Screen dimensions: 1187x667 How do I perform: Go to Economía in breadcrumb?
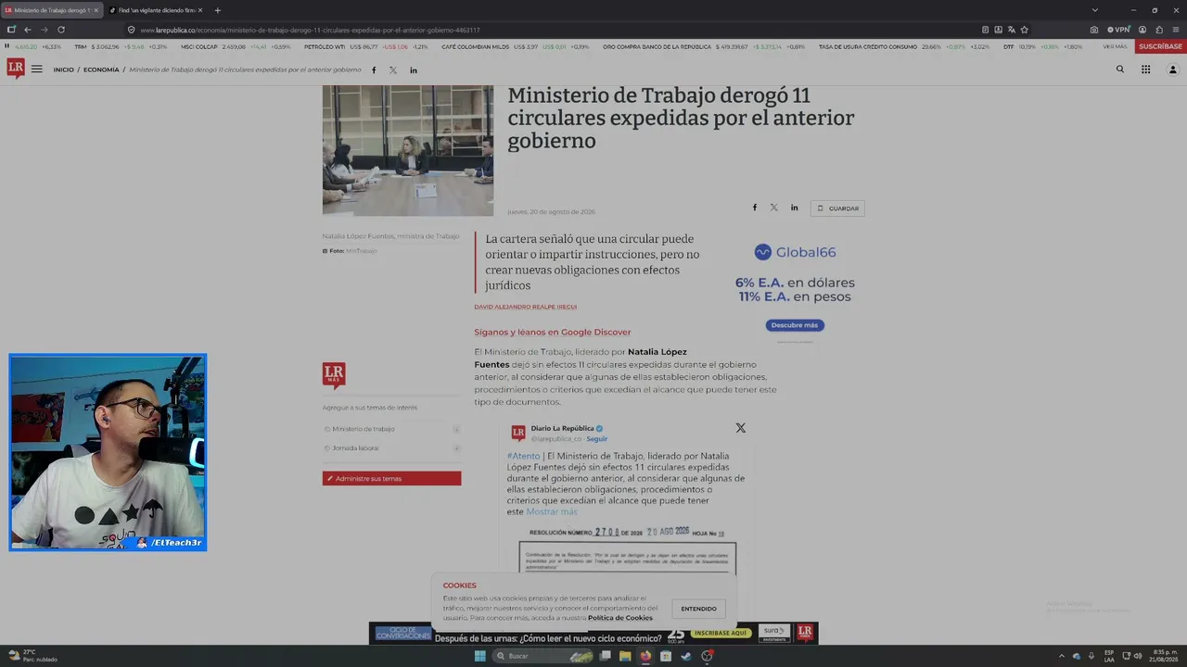click(101, 69)
